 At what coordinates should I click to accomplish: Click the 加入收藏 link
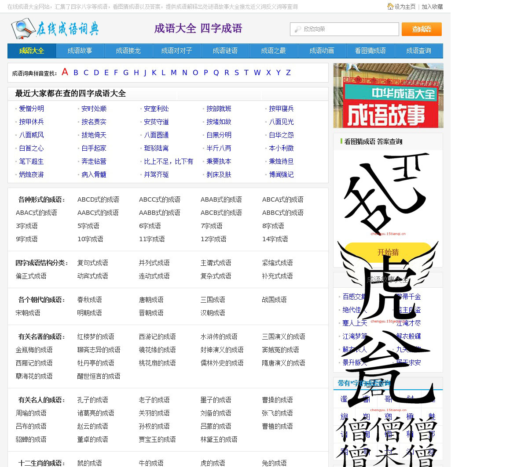tap(432, 7)
